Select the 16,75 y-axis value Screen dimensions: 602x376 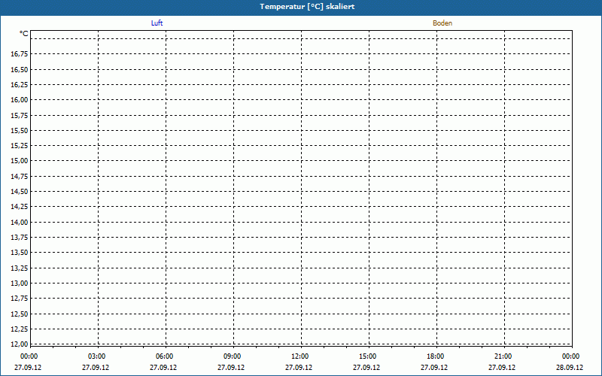(x=20, y=54)
